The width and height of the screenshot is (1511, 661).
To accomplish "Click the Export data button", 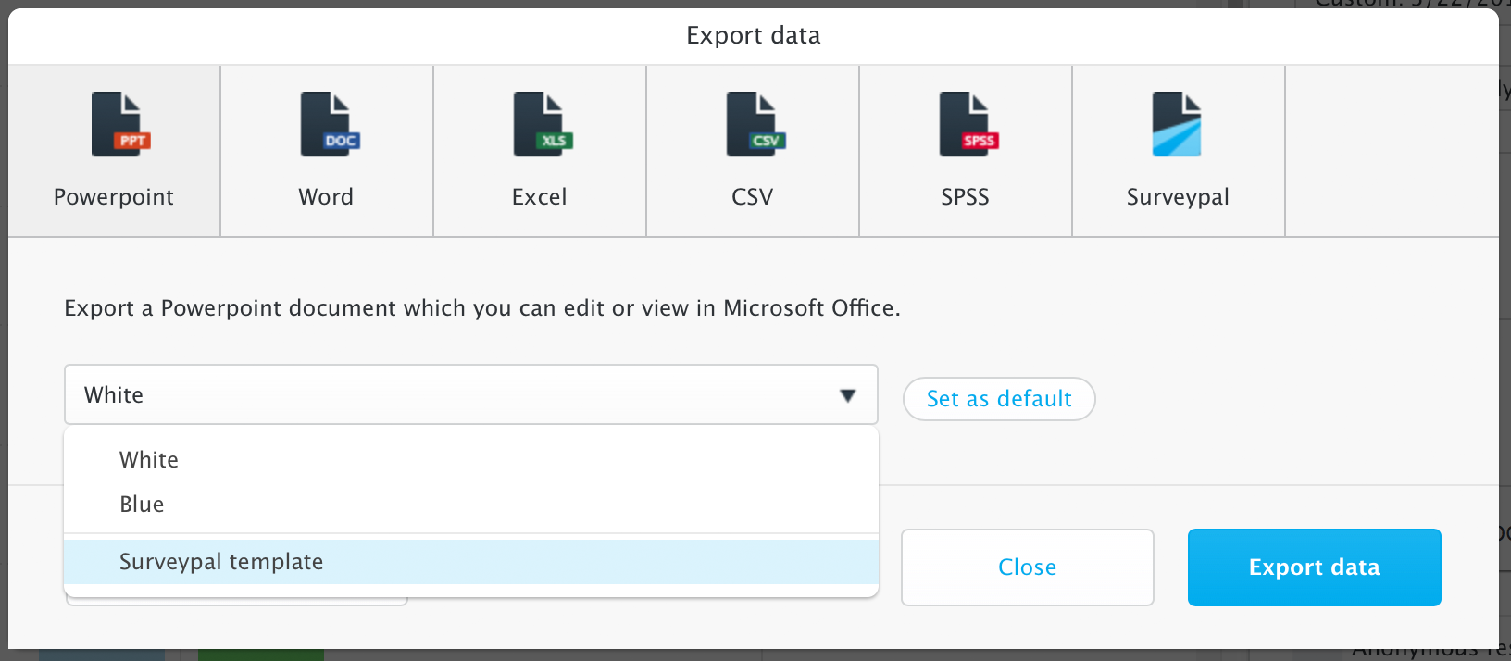I will [x=1315, y=567].
